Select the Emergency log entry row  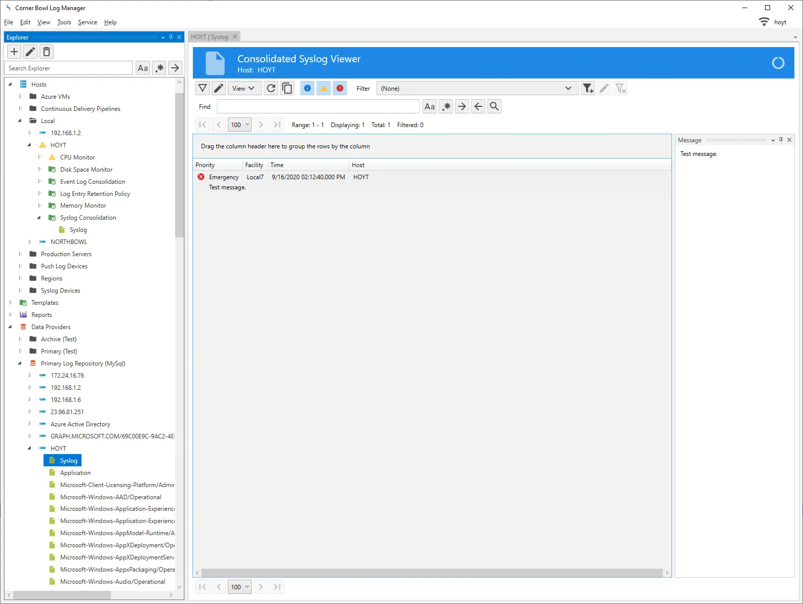304,177
